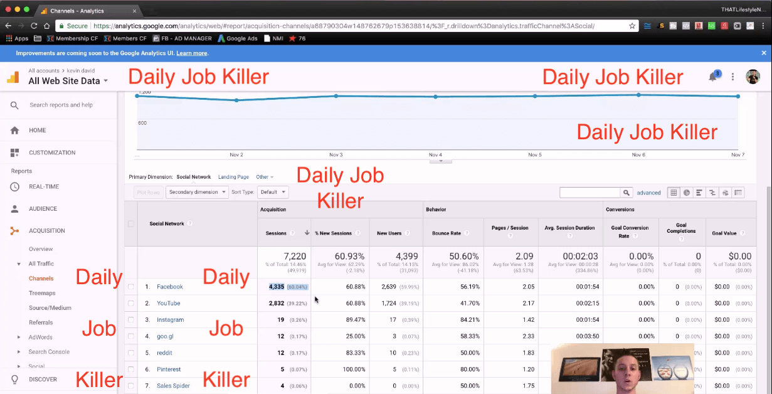This screenshot has height=394, width=772.
Task: Open the Analytics vertical-dots options menu
Action: click(732, 77)
